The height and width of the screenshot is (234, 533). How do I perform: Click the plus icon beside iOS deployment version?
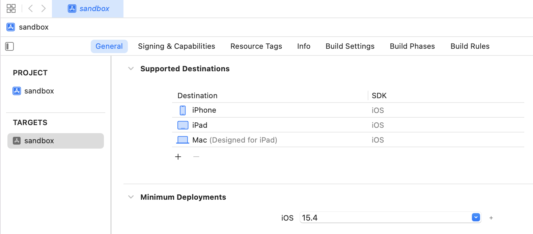click(x=491, y=218)
